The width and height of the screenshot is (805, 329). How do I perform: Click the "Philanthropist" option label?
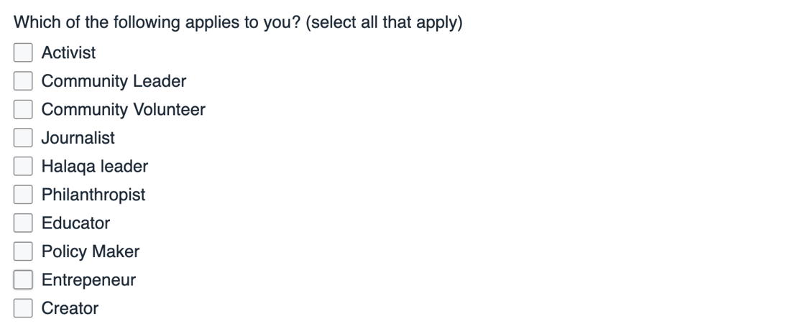93,195
